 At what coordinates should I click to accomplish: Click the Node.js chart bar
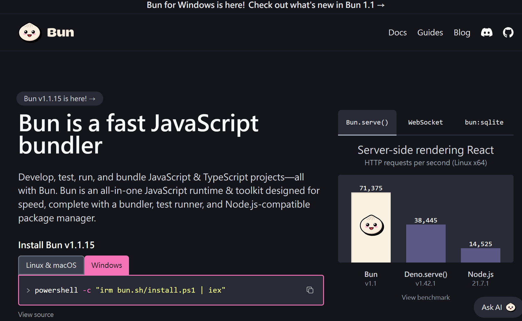click(480, 256)
